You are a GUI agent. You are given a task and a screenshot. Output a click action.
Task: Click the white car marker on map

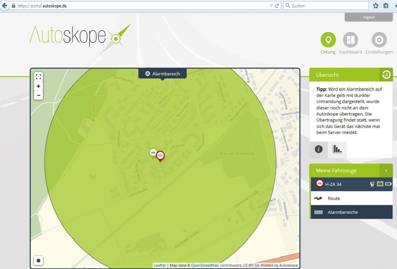tap(153, 152)
